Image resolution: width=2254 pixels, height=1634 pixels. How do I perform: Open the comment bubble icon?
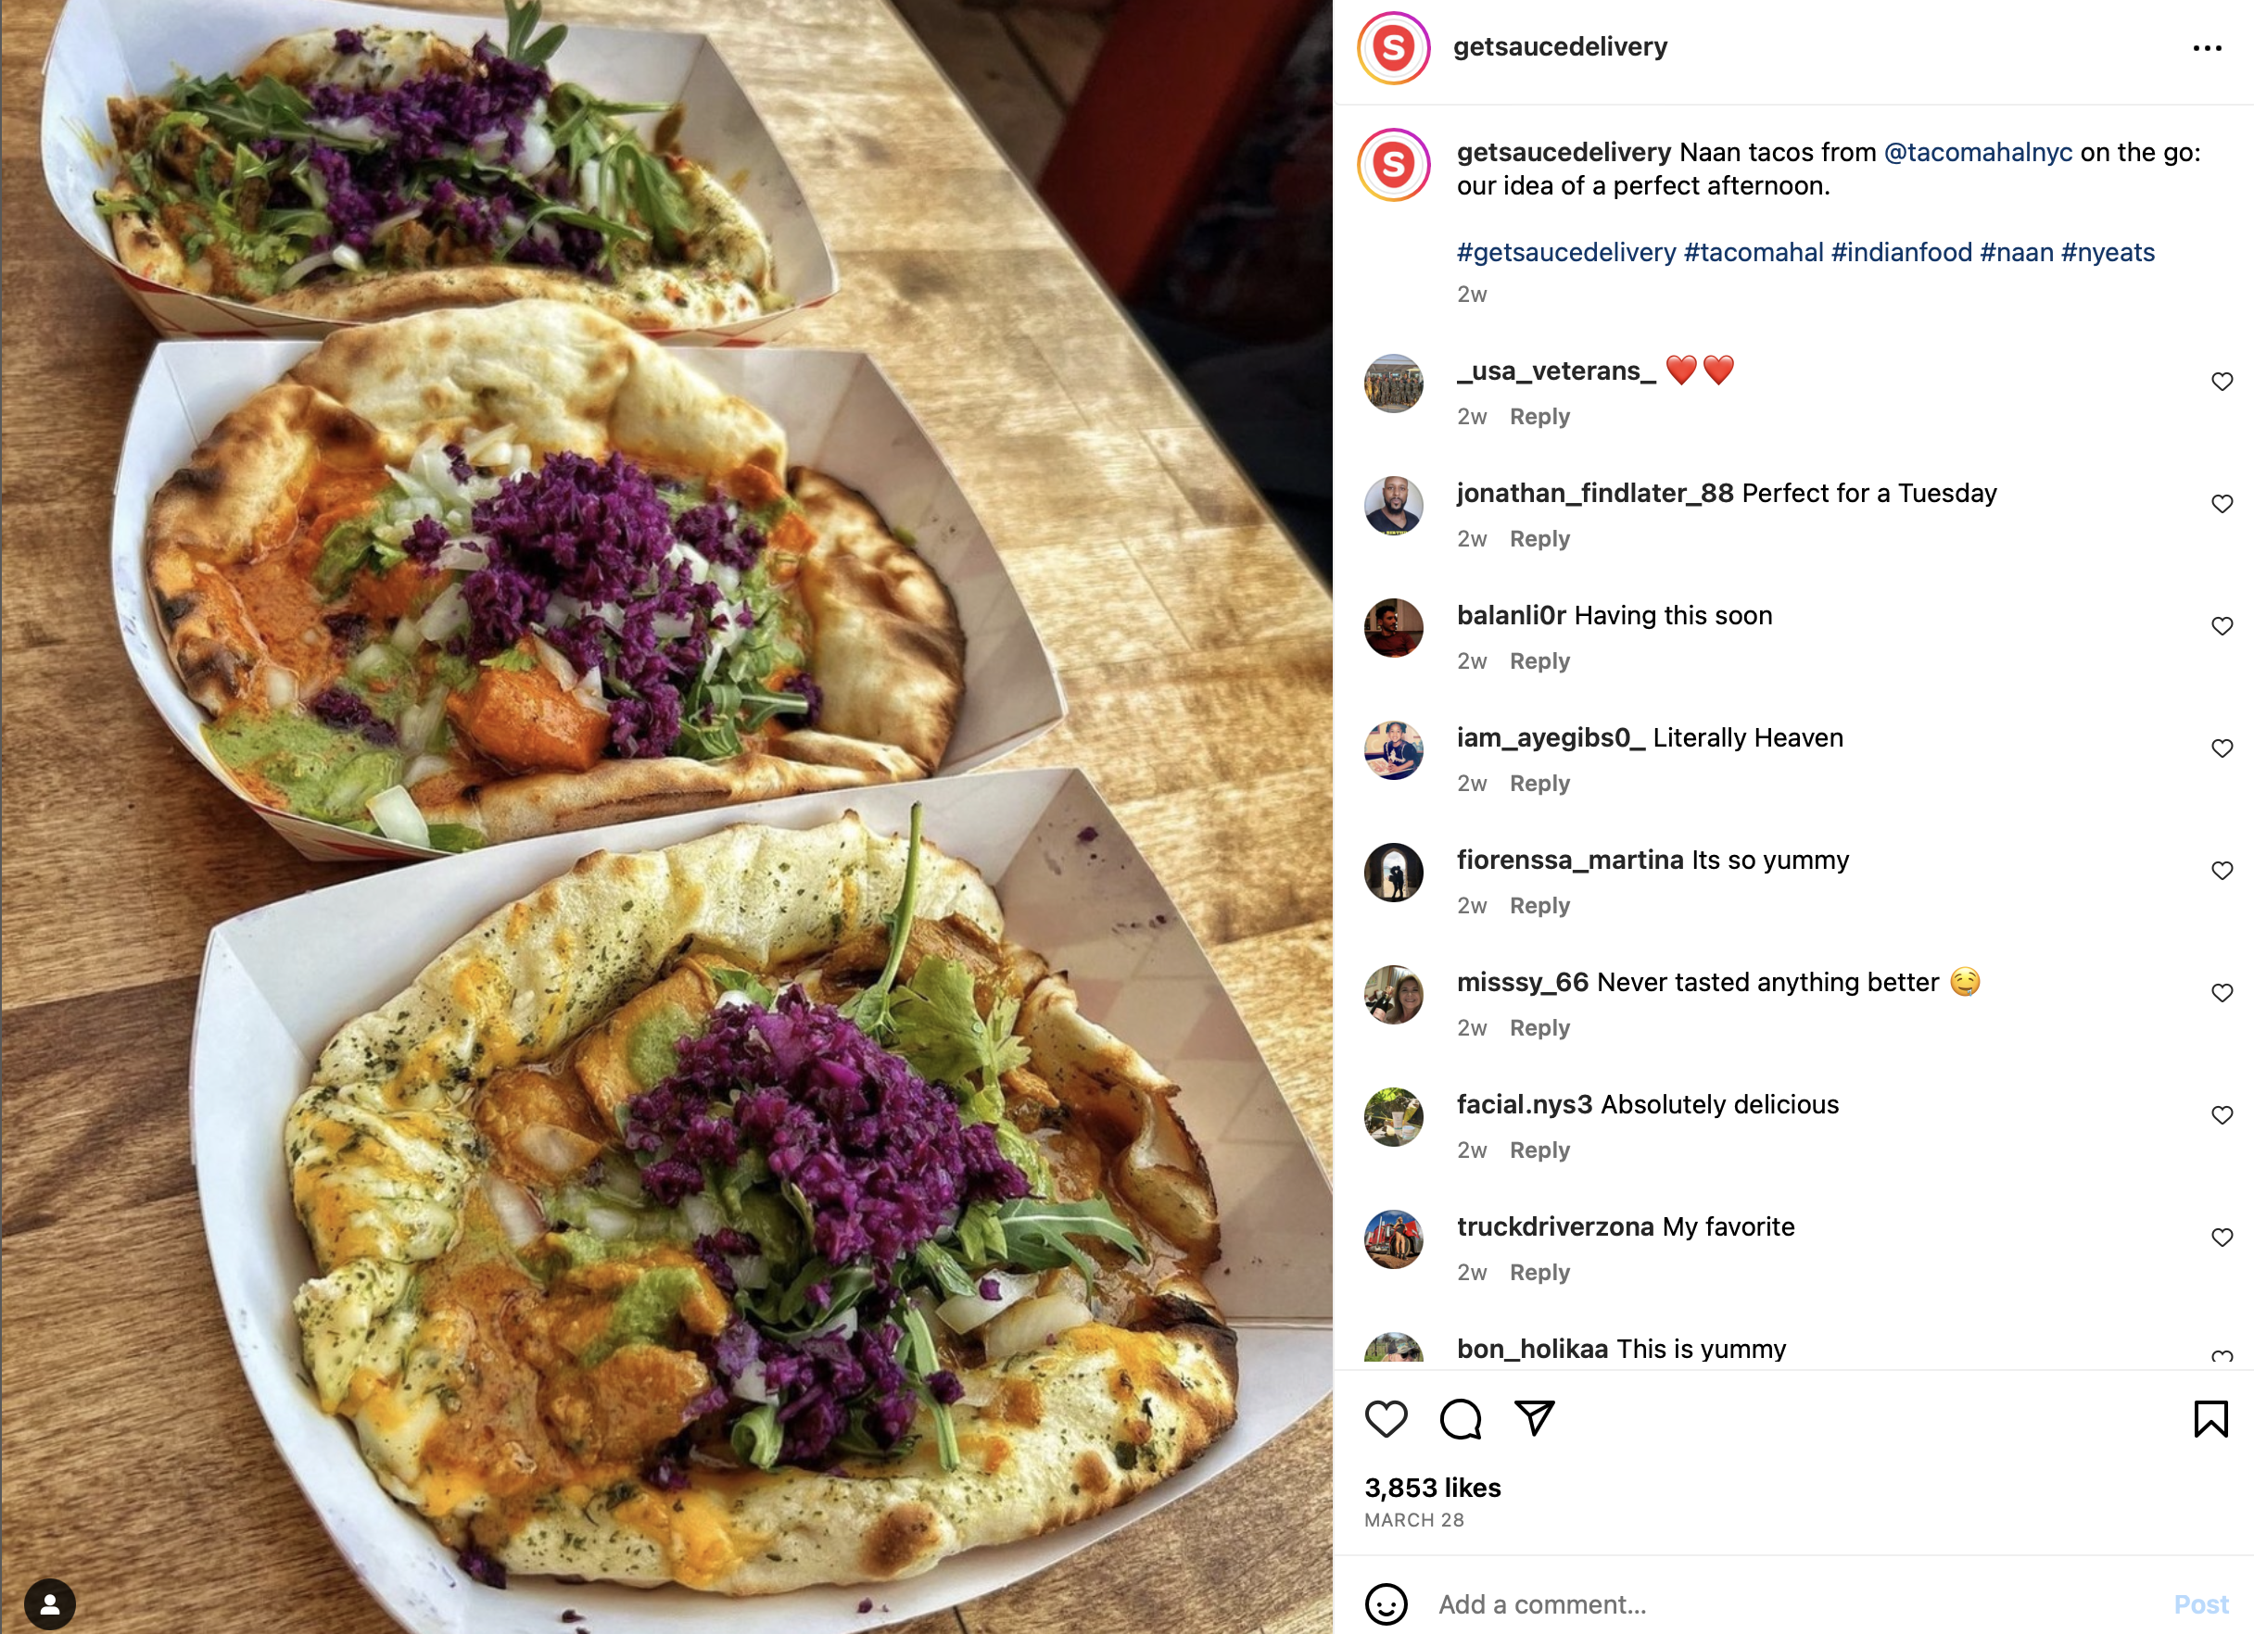pos(1460,1418)
